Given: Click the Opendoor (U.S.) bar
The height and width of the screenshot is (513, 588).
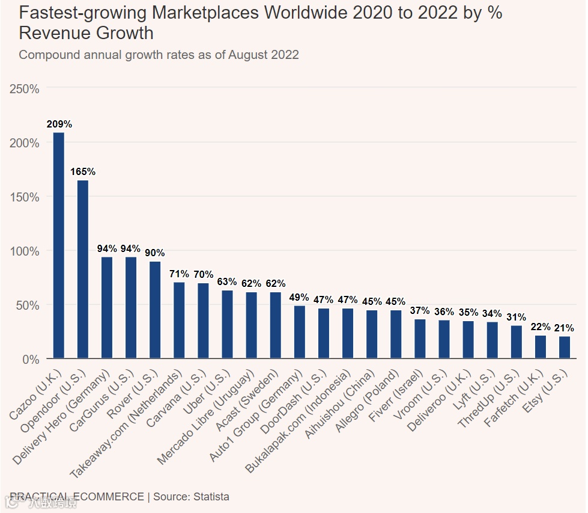Looking at the screenshot, I should pyautogui.click(x=83, y=269).
